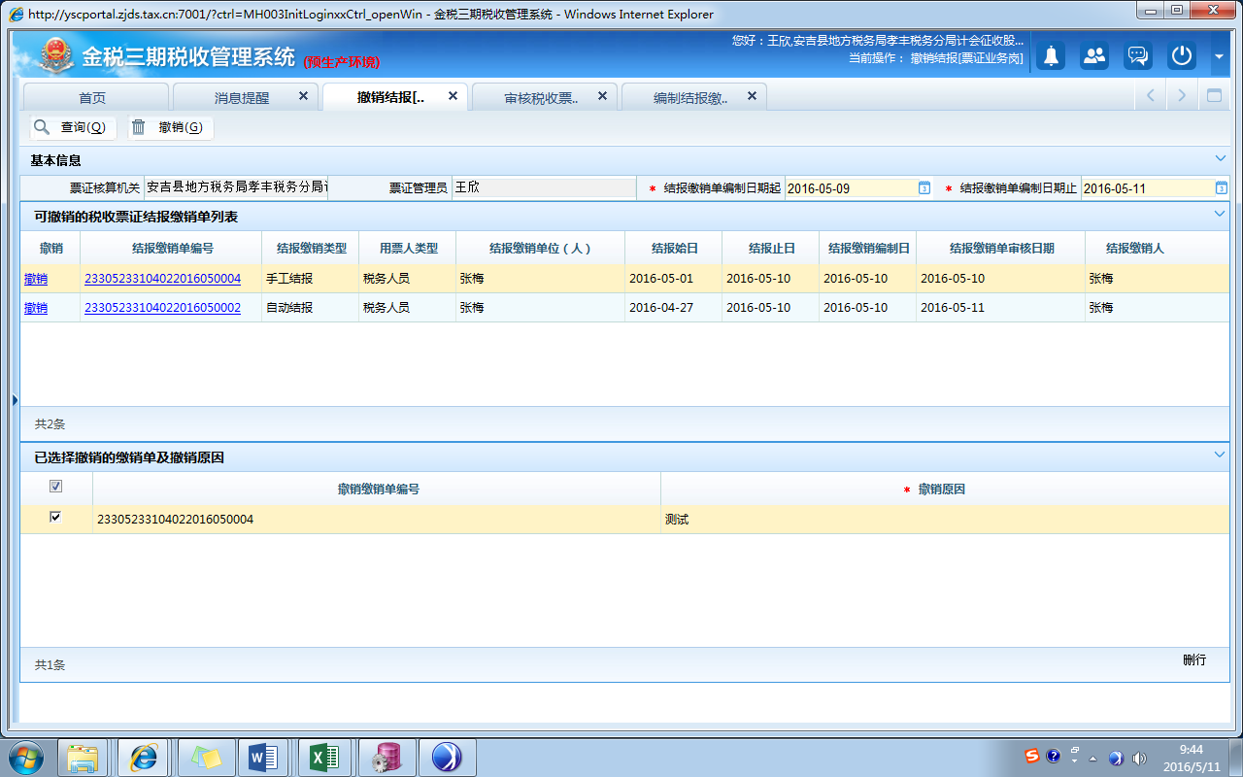
Task: Open the Windows Start button
Action: pyautogui.click(x=26, y=757)
